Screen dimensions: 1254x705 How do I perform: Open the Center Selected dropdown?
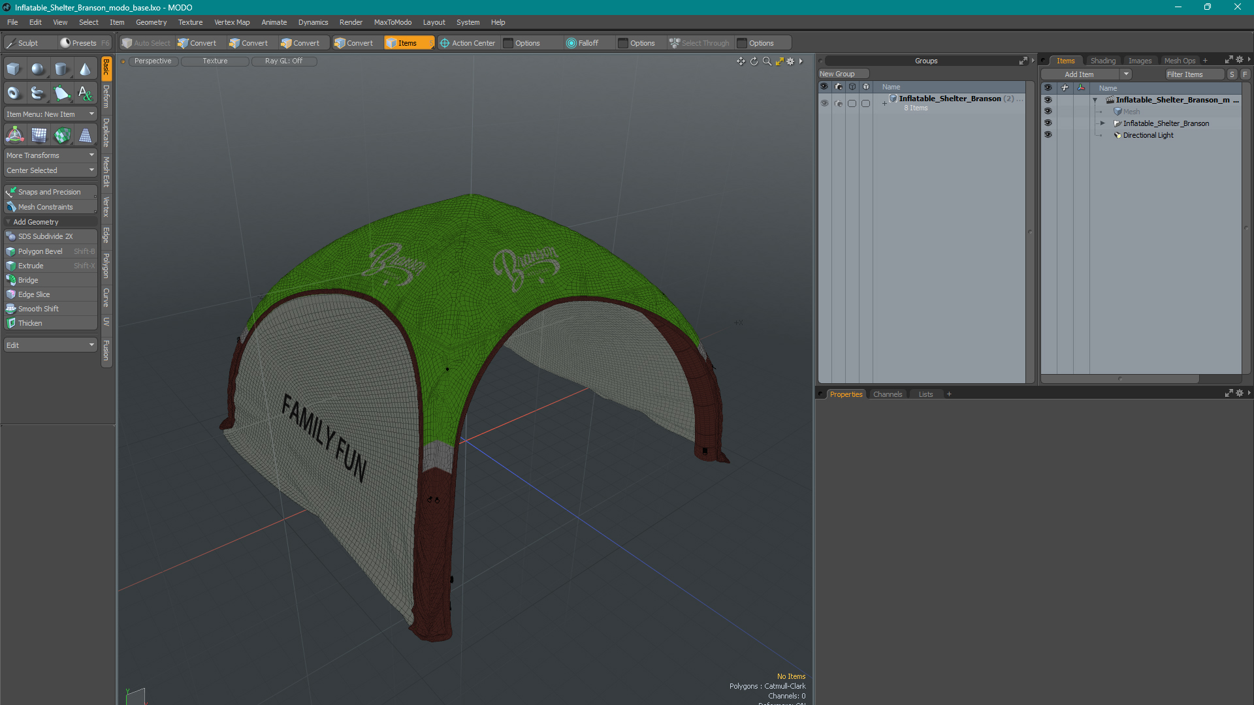click(50, 170)
